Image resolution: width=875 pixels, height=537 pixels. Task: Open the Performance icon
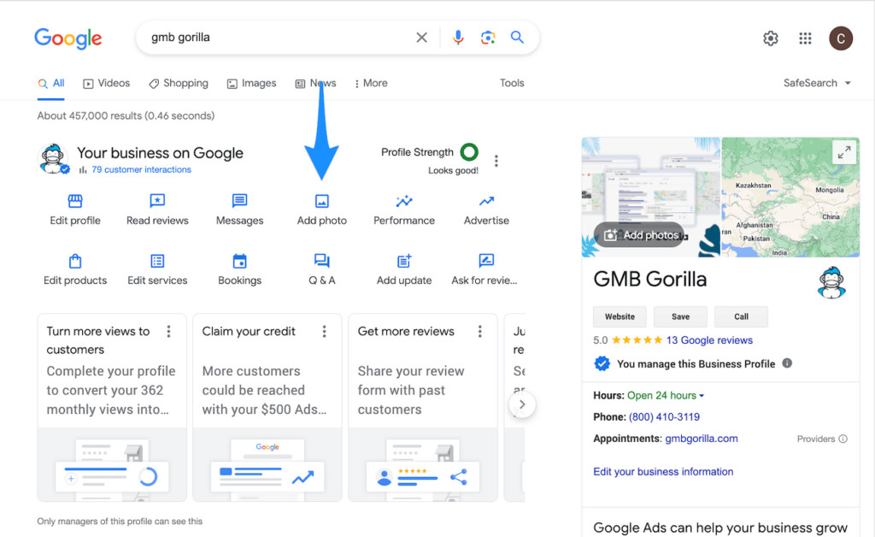pyautogui.click(x=404, y=200)
